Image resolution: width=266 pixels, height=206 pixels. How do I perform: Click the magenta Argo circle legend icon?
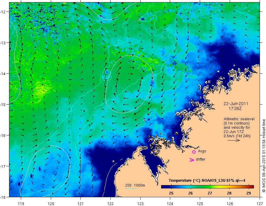(x=194, y=152)
